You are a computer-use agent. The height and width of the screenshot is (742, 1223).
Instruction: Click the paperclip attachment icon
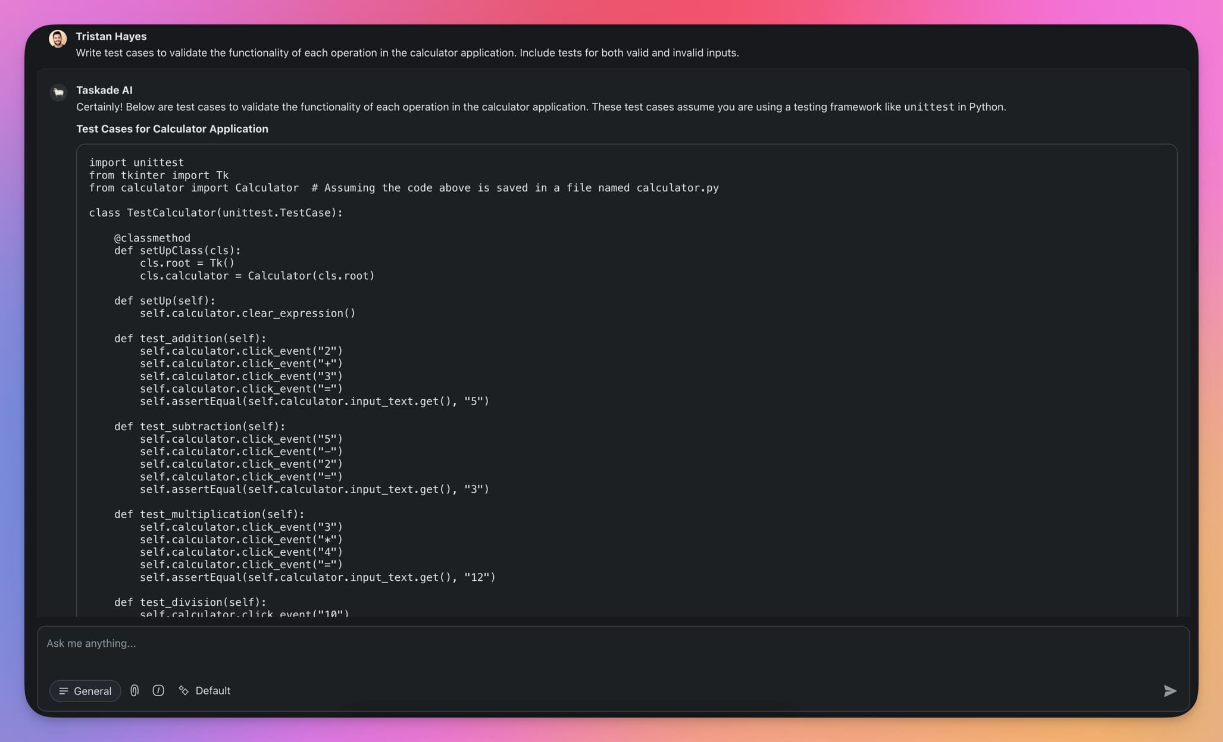pyautogui.click(x=134, y=691)
